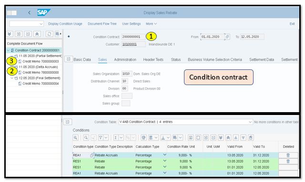Click the expand row icon in Conditions toolbar
The height and width of the screenshot is (182, 305).
[x=206, y=137]
